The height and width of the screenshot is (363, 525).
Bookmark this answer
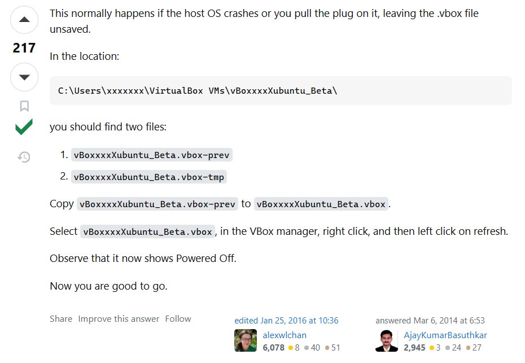pyautogui.click(x=24, y=106)
